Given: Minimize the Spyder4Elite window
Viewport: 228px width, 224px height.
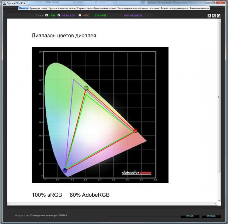Looking at the screenshot, I should (x=208, y=3).
